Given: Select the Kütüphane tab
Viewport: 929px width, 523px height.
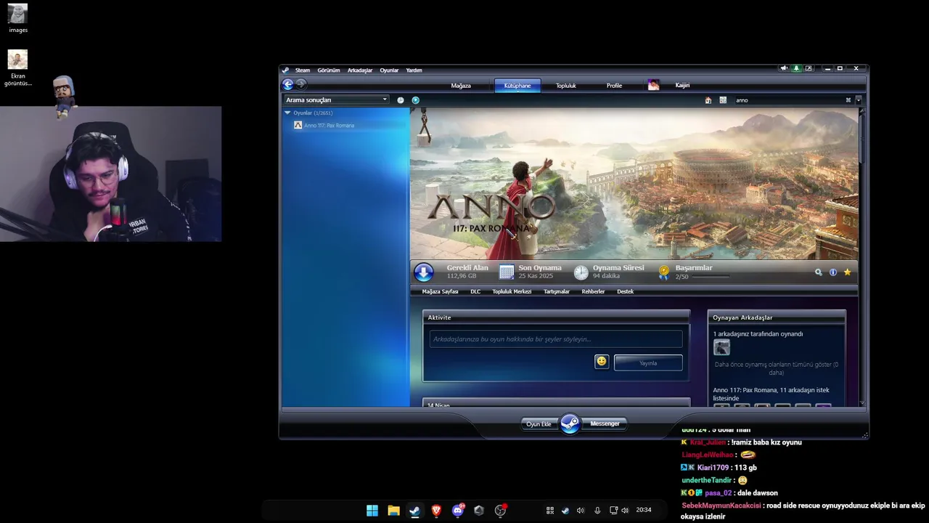Looking at the screenshot, I should (517, 86).
